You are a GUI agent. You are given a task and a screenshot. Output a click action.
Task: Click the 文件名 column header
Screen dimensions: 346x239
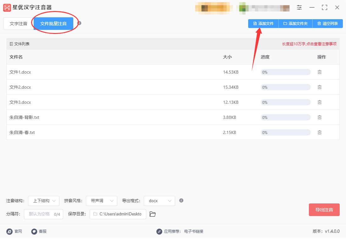pyautogui.click(x=16, y=57)
